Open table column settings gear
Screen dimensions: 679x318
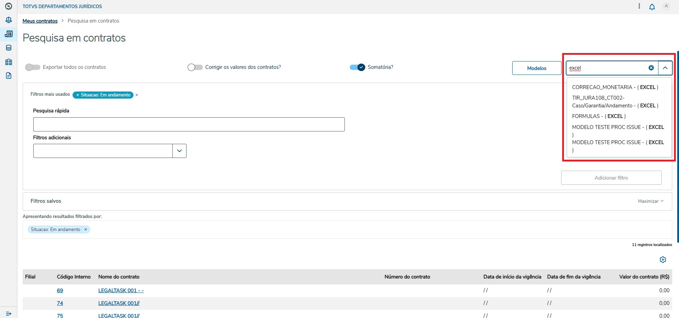coord(663,260)
